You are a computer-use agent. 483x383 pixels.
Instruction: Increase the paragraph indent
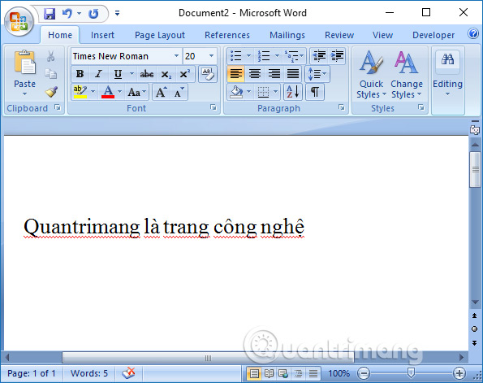(337, 56)
